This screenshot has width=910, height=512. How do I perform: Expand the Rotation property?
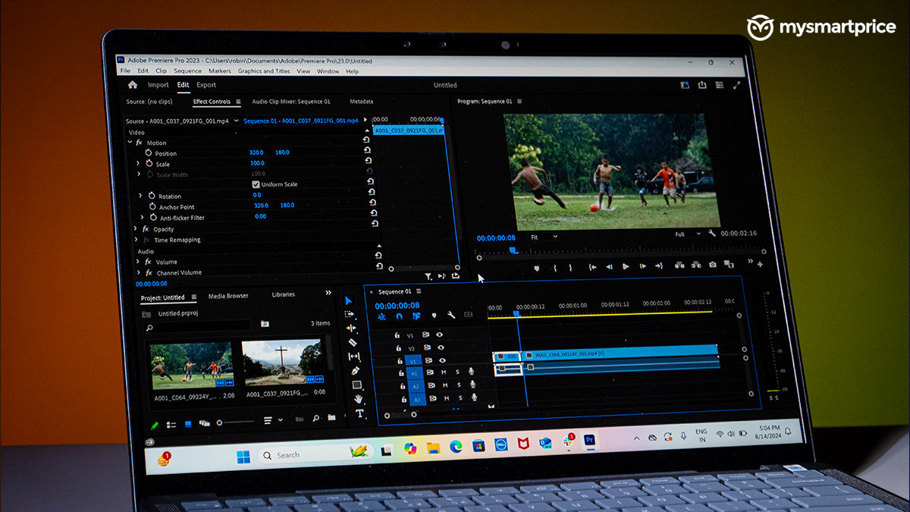pos(140,196)
